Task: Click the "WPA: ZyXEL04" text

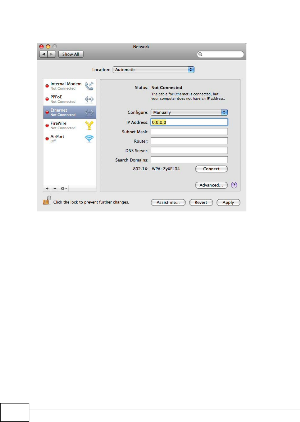Action: pyautogui.click(x=166, y=169)
